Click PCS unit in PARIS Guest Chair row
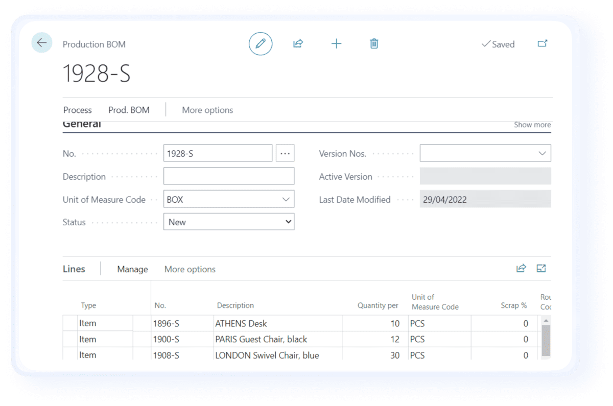The width and height of the screenshot is (613, 406). point(439,339)
